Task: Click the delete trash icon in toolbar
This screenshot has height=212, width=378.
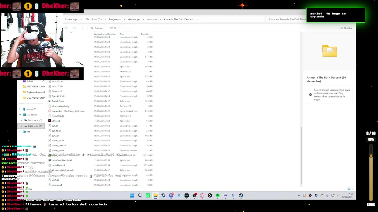Action: coord(83,28)
